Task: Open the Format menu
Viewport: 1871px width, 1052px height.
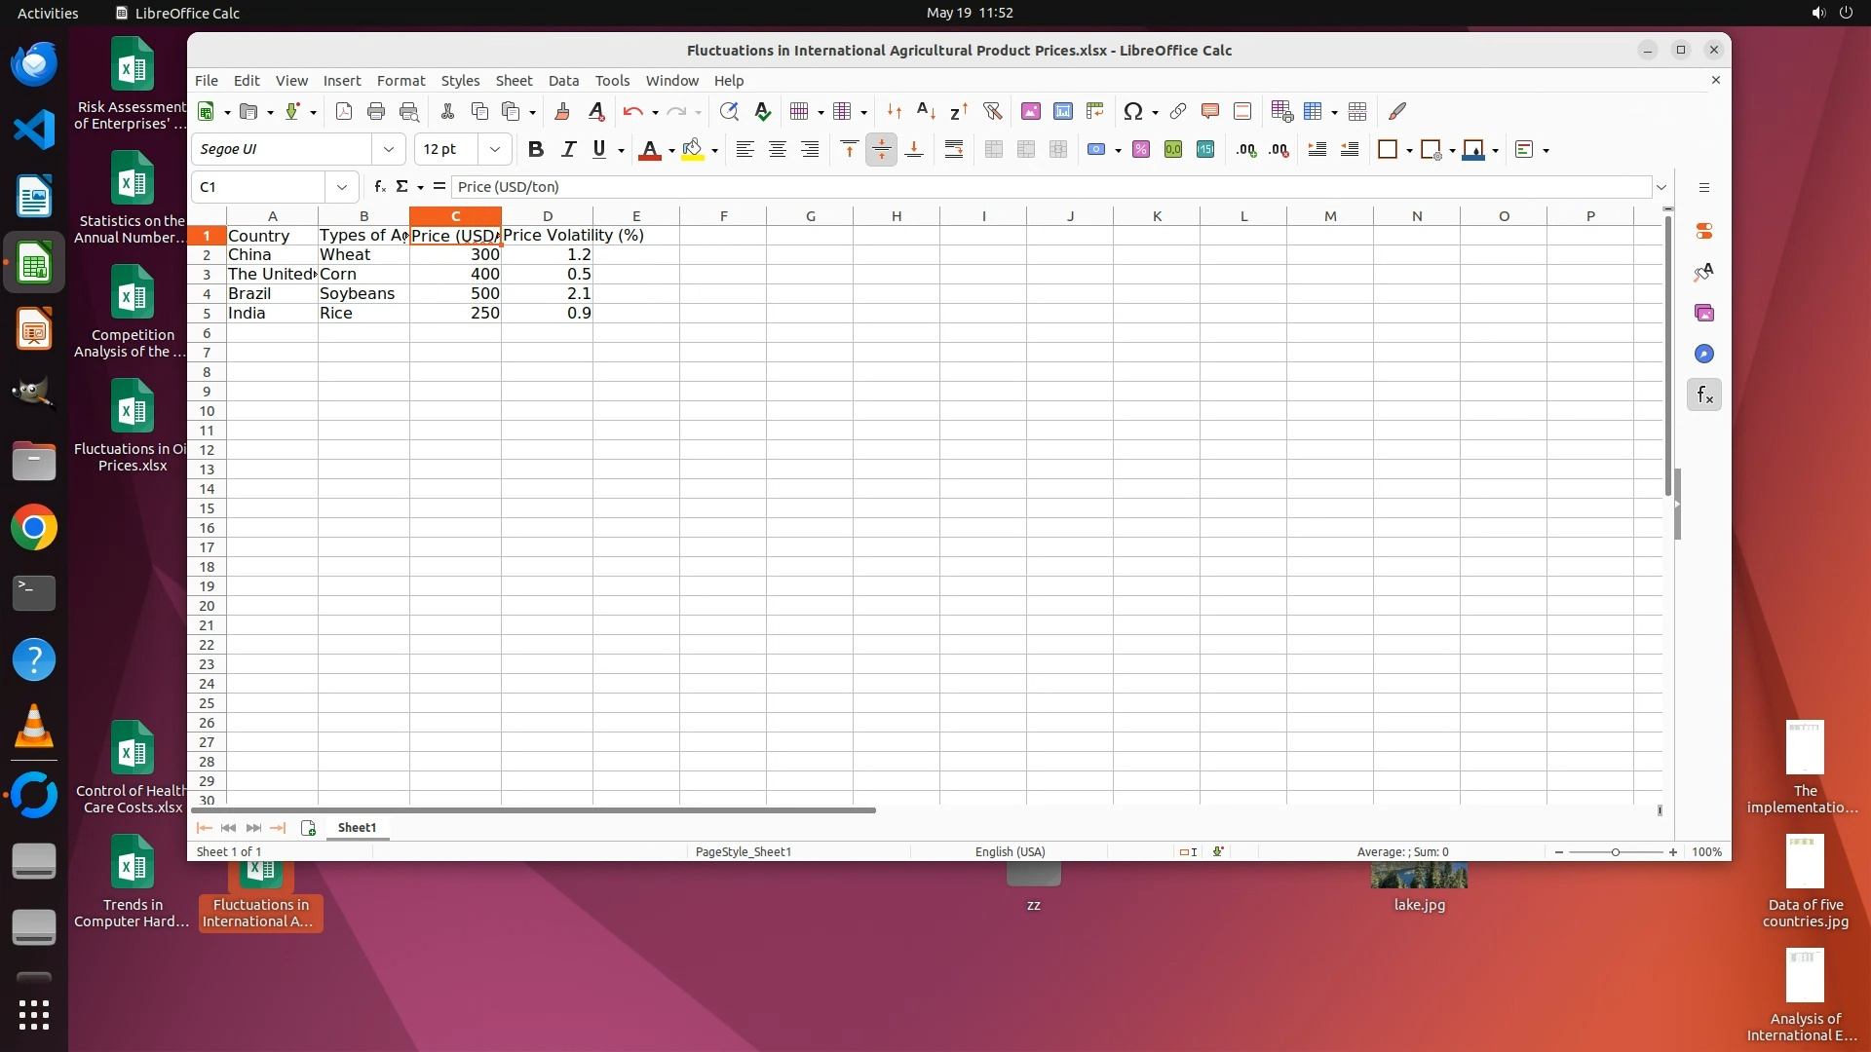Action: pyautogui.click(x=401, y=81)
